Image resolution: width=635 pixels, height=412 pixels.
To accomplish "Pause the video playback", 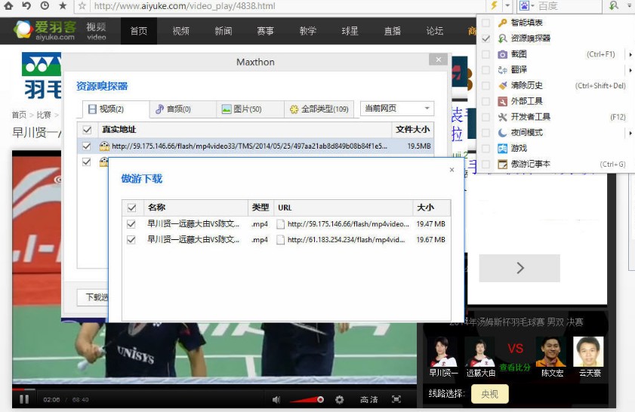I will 24,399.
